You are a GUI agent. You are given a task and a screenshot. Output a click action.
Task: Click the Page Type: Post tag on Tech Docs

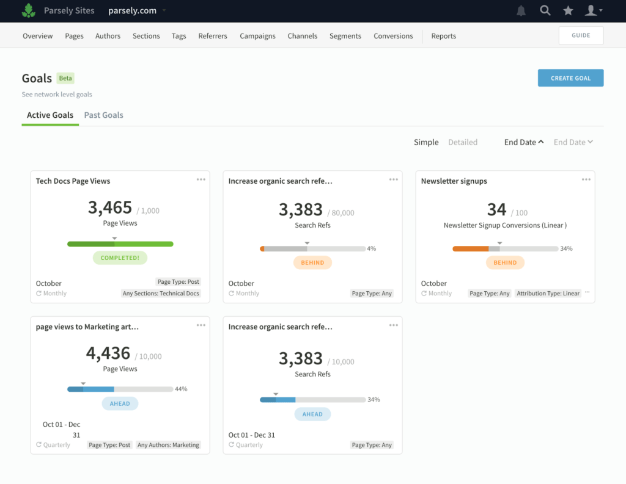click(178, 282)
